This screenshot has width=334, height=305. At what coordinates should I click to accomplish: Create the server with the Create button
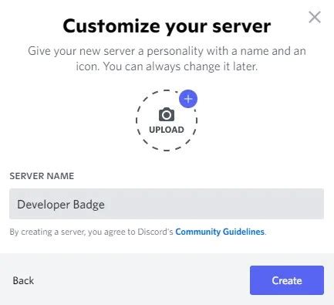[287, 280]
